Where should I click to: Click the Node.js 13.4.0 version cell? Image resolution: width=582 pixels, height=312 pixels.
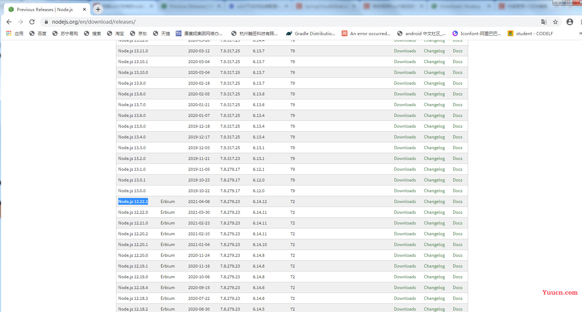(x=132, y=137)
